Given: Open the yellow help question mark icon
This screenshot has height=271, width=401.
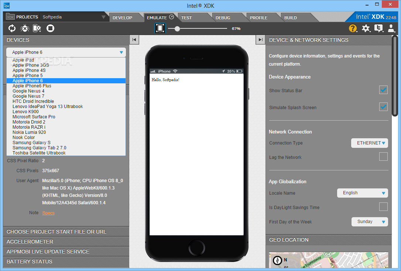Looking at the screenshot, I should tap(353, 28).
